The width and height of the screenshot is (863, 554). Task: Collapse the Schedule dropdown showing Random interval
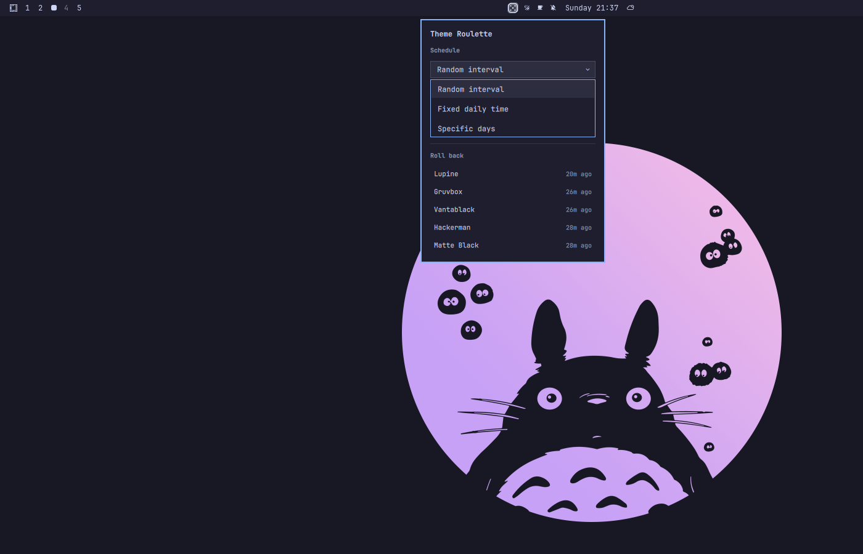pyautogui.click(x=513, y=70)
